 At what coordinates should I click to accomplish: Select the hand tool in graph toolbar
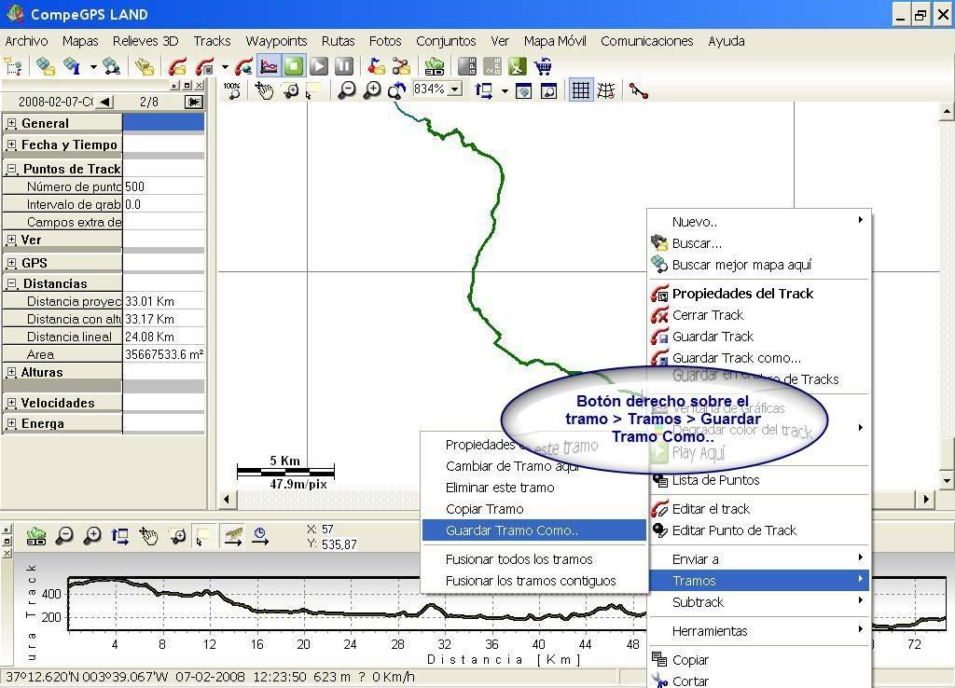pos(148,536)
